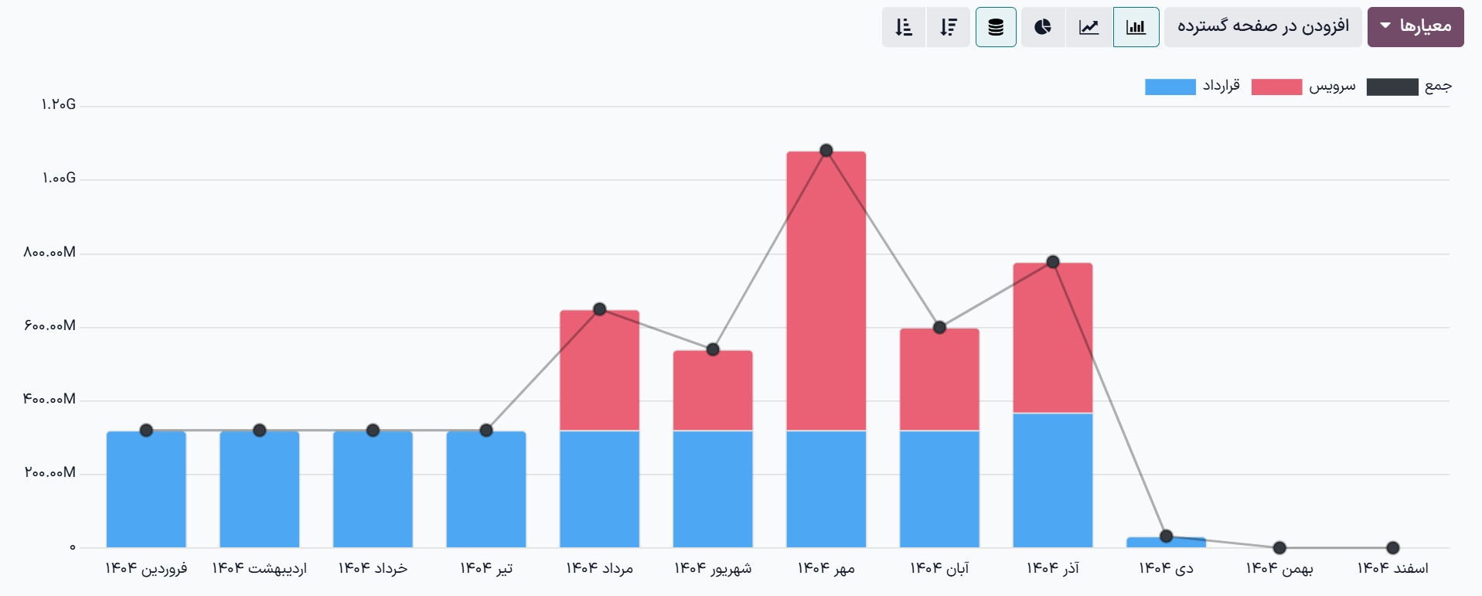This screenshot has width=1482, height=596.
Task: Click the جمع legend label
Action: (1438, 86)
